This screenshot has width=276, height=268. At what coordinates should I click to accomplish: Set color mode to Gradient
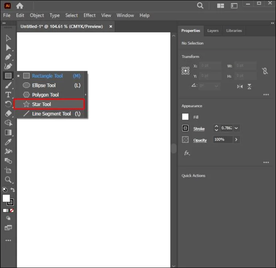[8, 210]
